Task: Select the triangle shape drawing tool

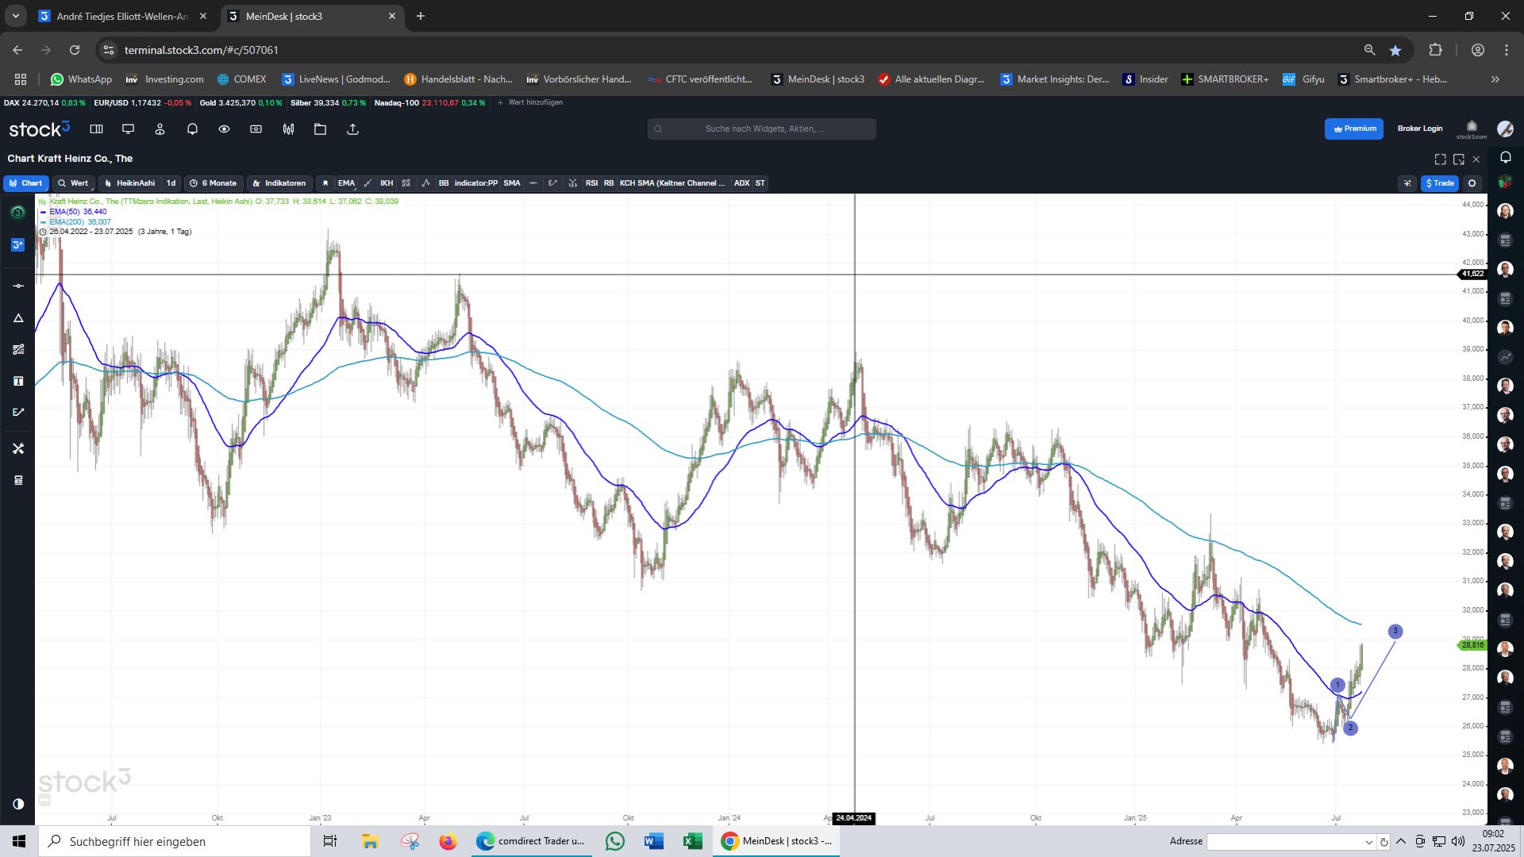Action: pyautogui.click(x=18, y=318)
